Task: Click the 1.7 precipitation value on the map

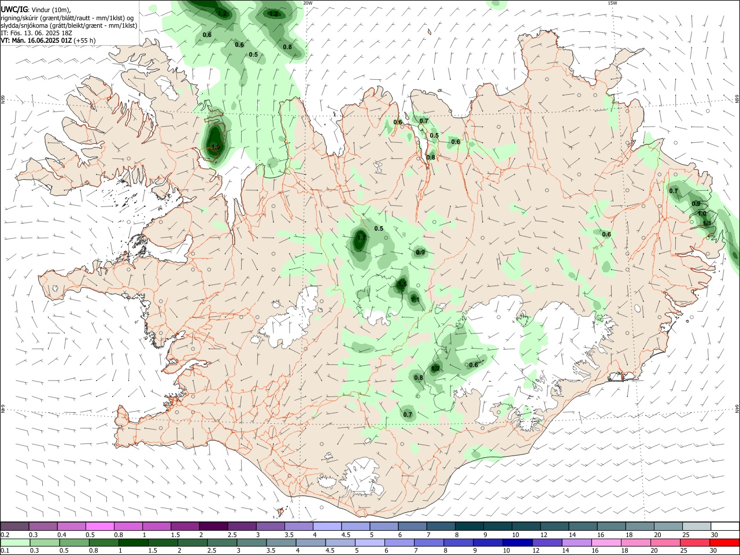Action: (361, 238)
